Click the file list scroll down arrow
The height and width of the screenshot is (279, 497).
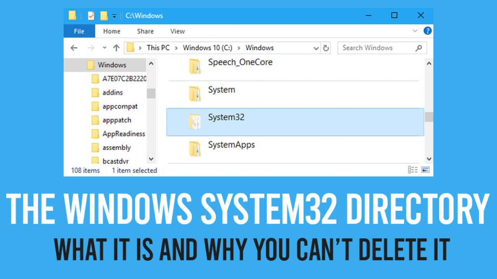pos(429,159)
